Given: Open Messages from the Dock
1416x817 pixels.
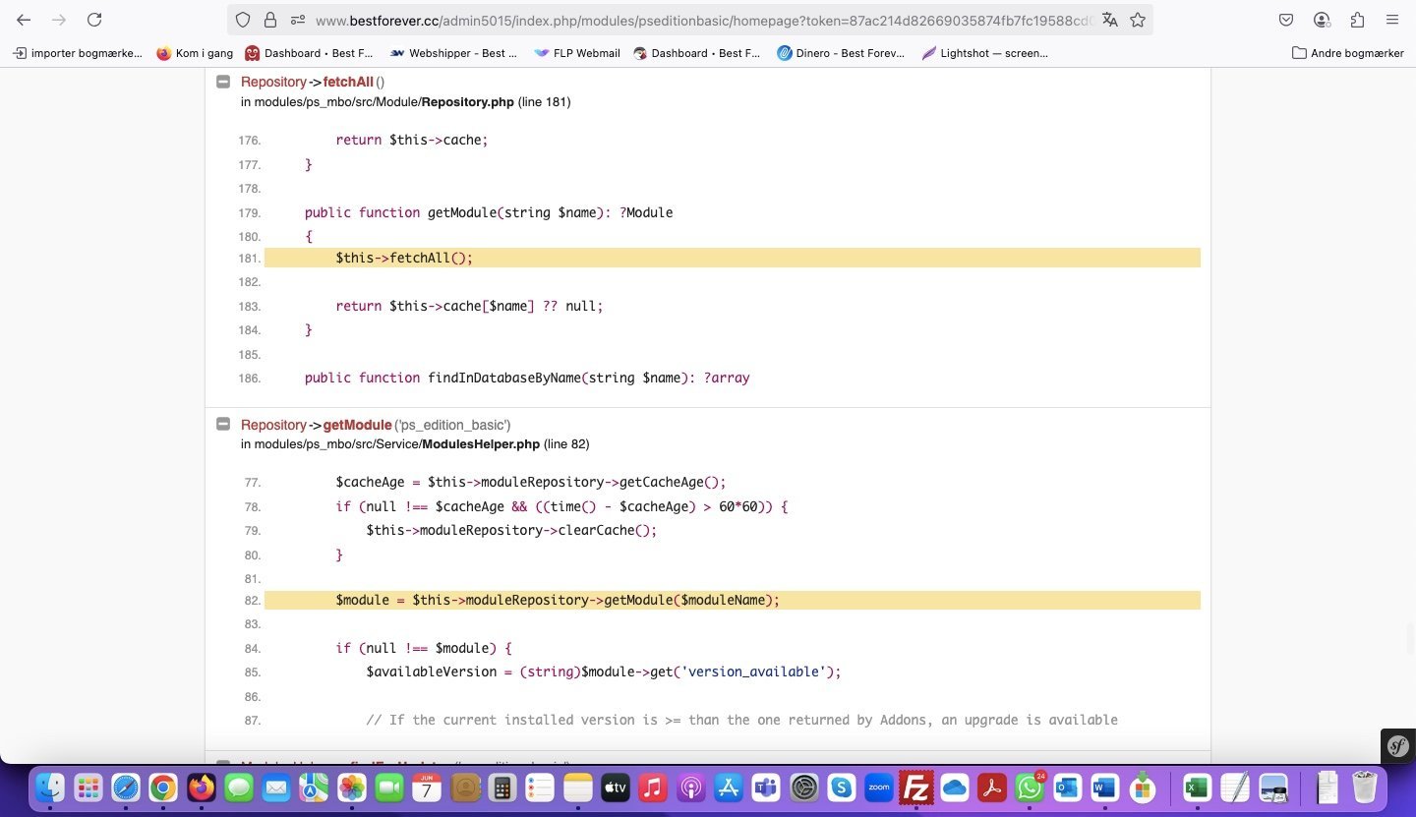Looking at the screenshot, I should [x=239, y=788].
